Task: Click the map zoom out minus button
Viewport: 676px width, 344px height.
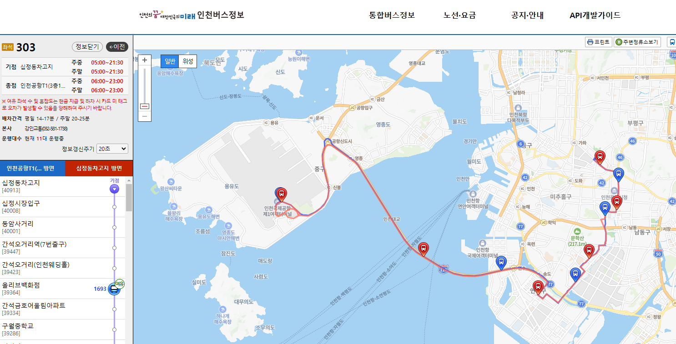Action: pos(145,116)
